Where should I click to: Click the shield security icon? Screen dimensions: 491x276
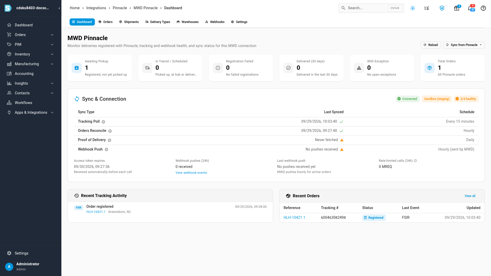click(442, 8)
